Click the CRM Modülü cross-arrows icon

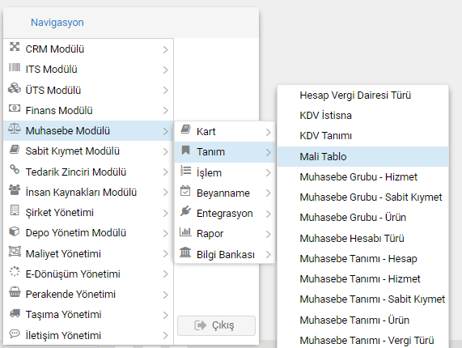click(x=15, y=47)
